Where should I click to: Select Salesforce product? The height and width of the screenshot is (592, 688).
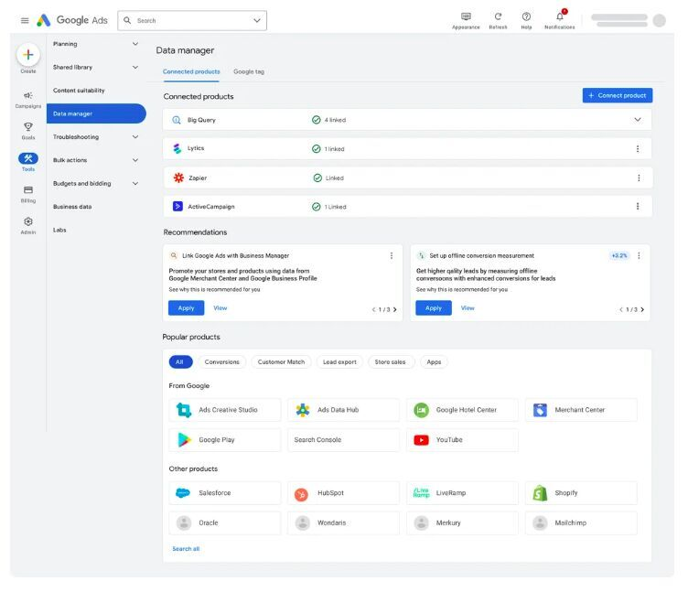(x=225, y=493)
